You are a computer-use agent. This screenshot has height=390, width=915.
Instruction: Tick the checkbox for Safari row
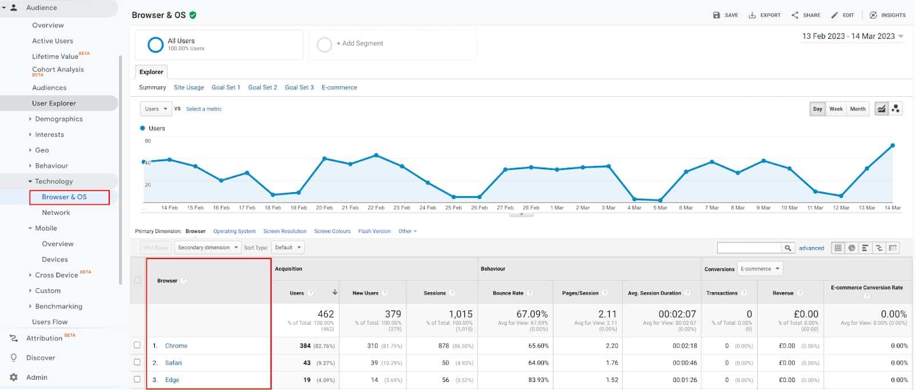tap(137, 362)
